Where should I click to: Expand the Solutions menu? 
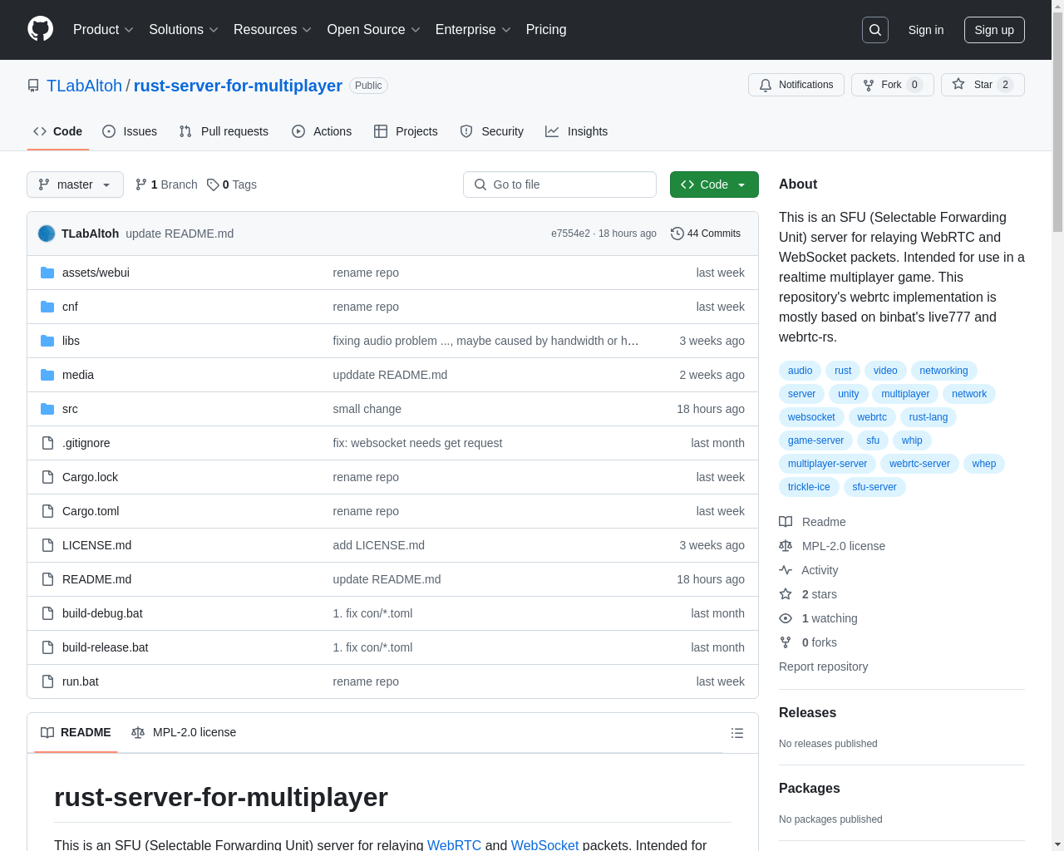click(184, 30)
